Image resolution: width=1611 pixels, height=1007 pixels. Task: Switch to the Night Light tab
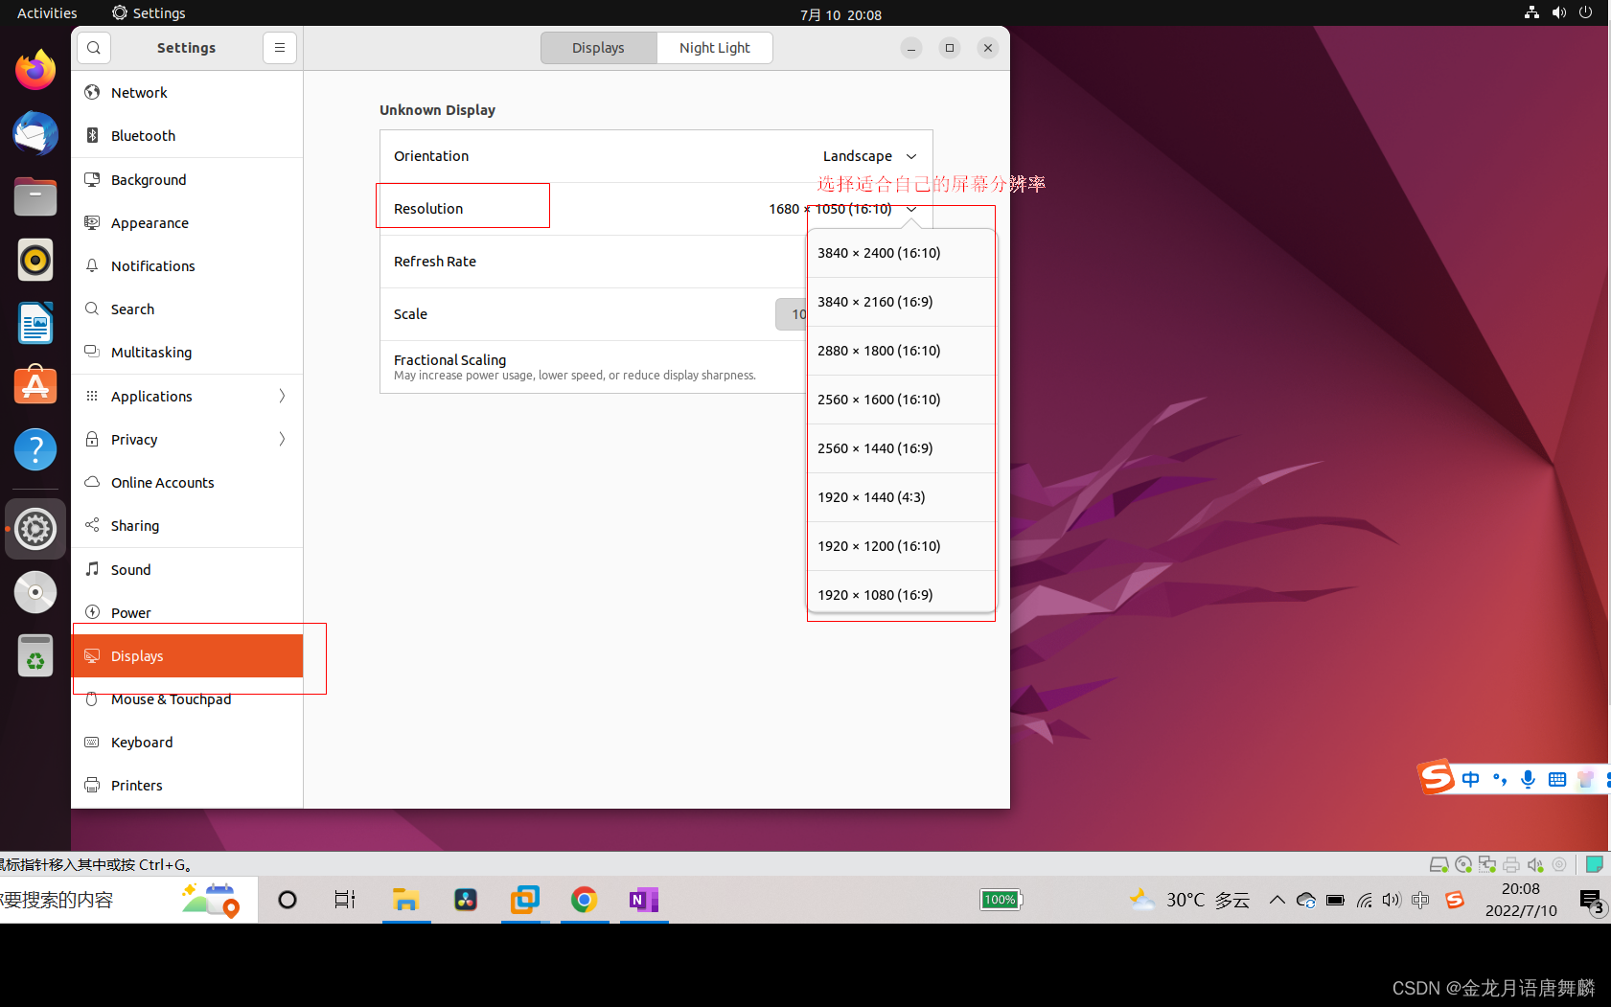pos(714,47)
